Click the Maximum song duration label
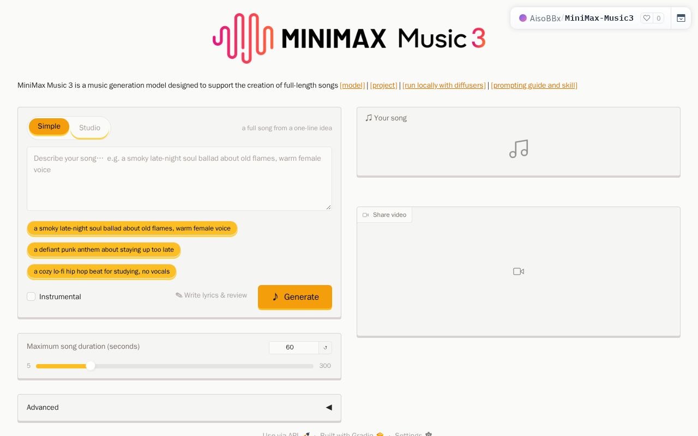The width and height of the screenshot is (698, 436). 83,346
